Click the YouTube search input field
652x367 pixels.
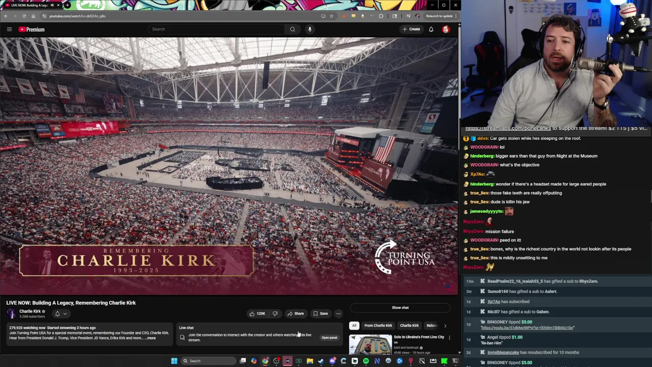(216, 29)
